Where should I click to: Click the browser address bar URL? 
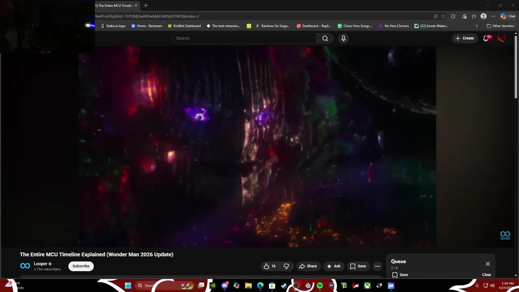click(x=147, y=16)
